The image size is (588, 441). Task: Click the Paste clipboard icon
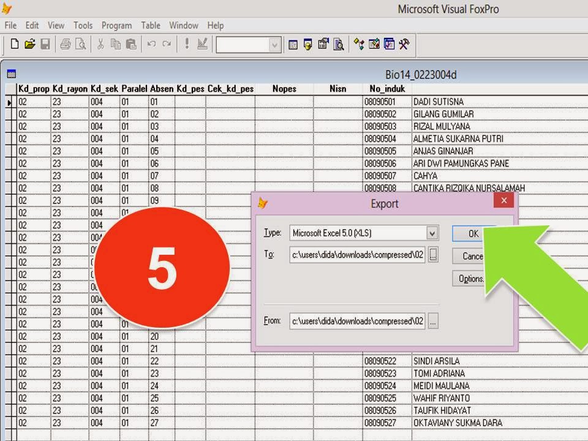pyautogui.click(x=131, y=44)
